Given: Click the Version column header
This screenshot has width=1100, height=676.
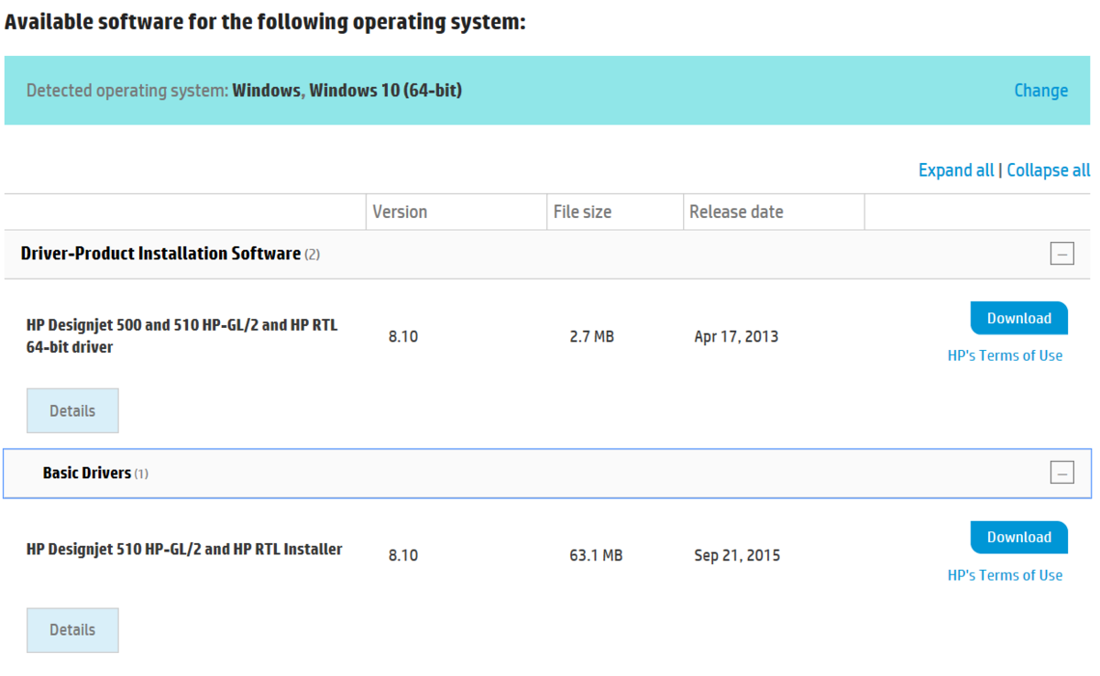Looking at the screenshot, I should coord(400,212).
